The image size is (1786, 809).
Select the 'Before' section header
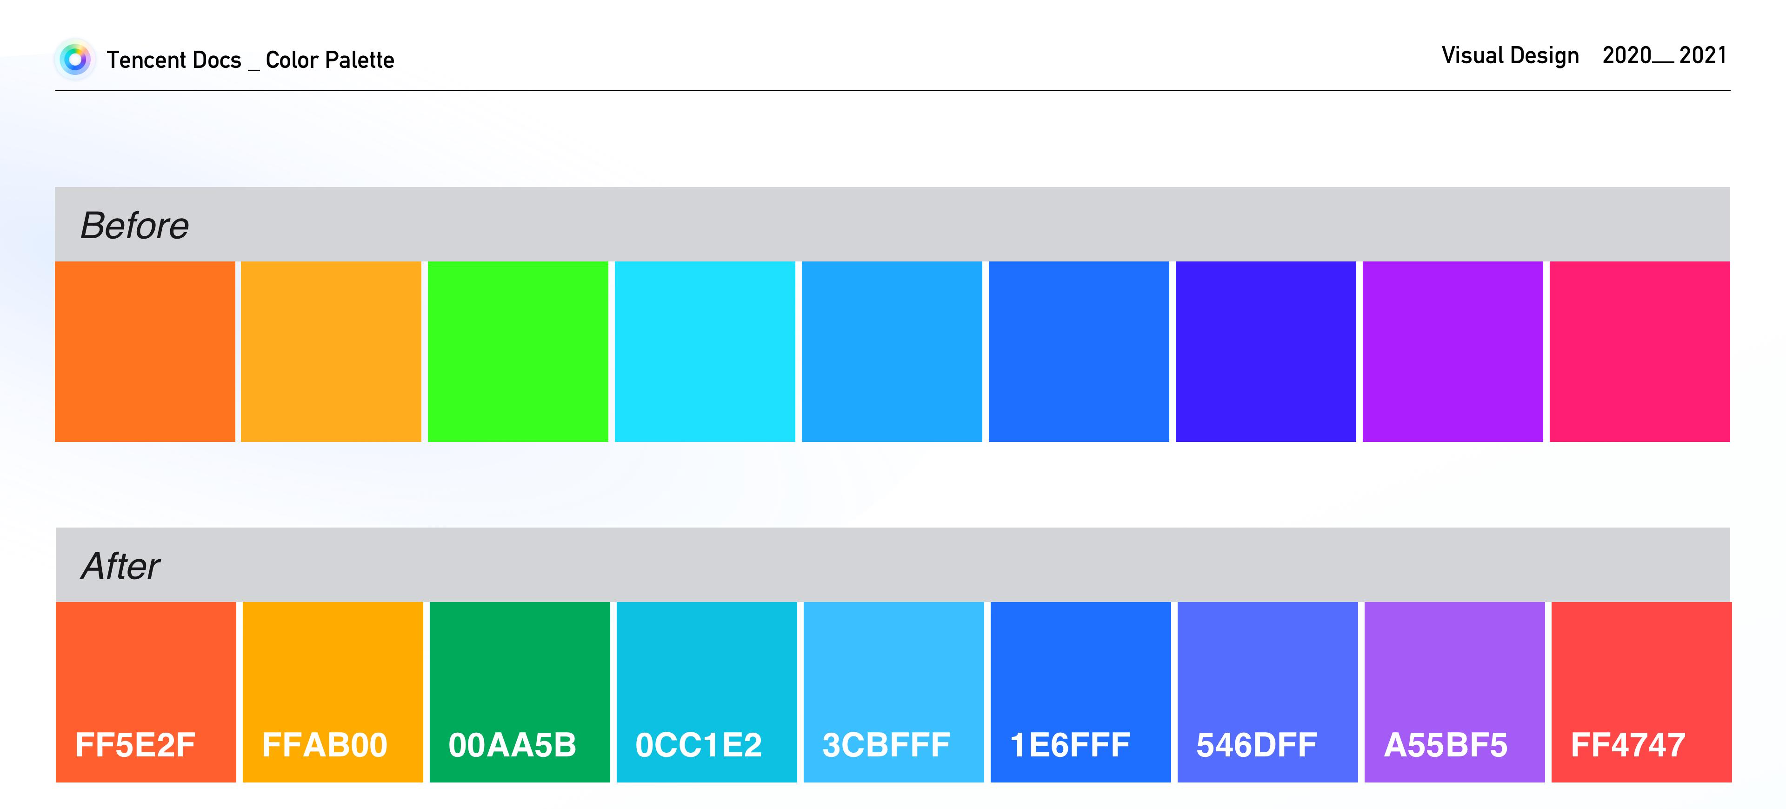point(134,225)
